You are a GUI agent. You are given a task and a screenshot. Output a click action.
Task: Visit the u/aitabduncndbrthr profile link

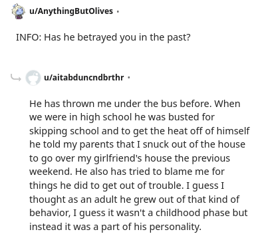[x=84, y=78]
